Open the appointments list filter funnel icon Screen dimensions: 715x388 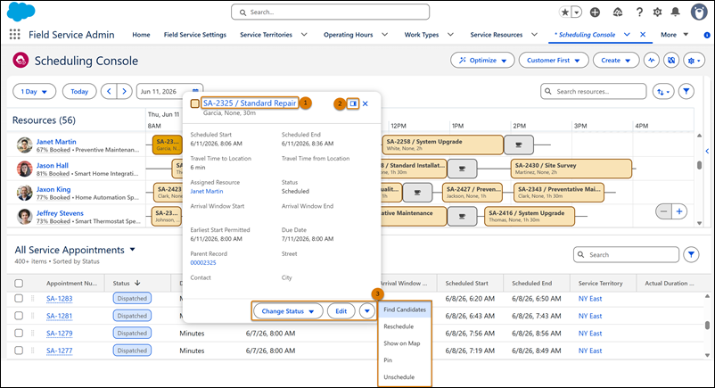tap(691, 255)
